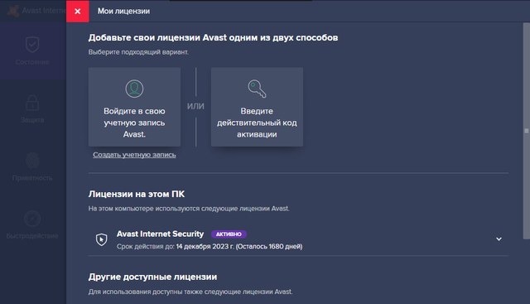Image resolution: width=530 pixels, height=304 pixels.
Task: Click the vertical scrollbar on the right edge
Action: (x=527, y=131)
